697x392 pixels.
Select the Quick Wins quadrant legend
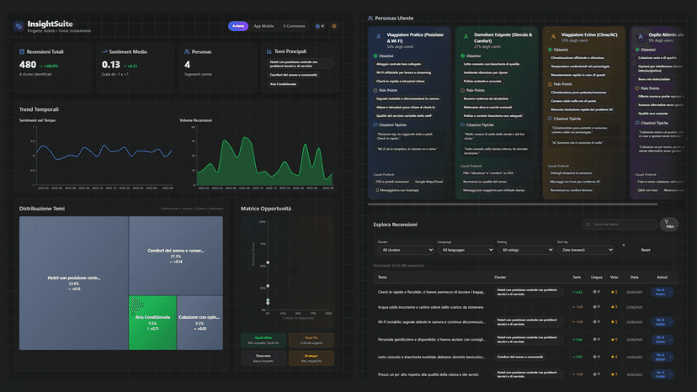(263, 339)
